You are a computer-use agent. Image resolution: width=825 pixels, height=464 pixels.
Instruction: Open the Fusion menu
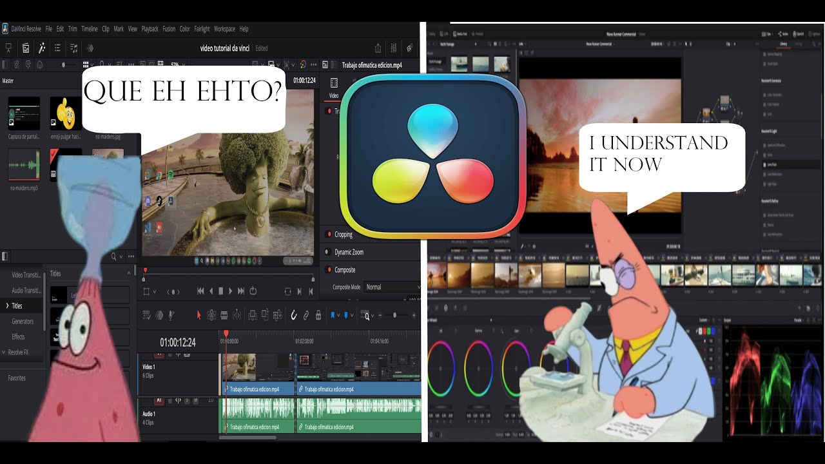coord(169,29)
